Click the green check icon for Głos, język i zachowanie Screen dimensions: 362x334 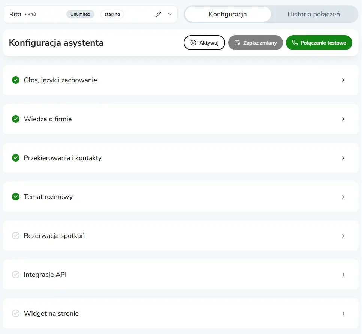(x=16, y=80)
